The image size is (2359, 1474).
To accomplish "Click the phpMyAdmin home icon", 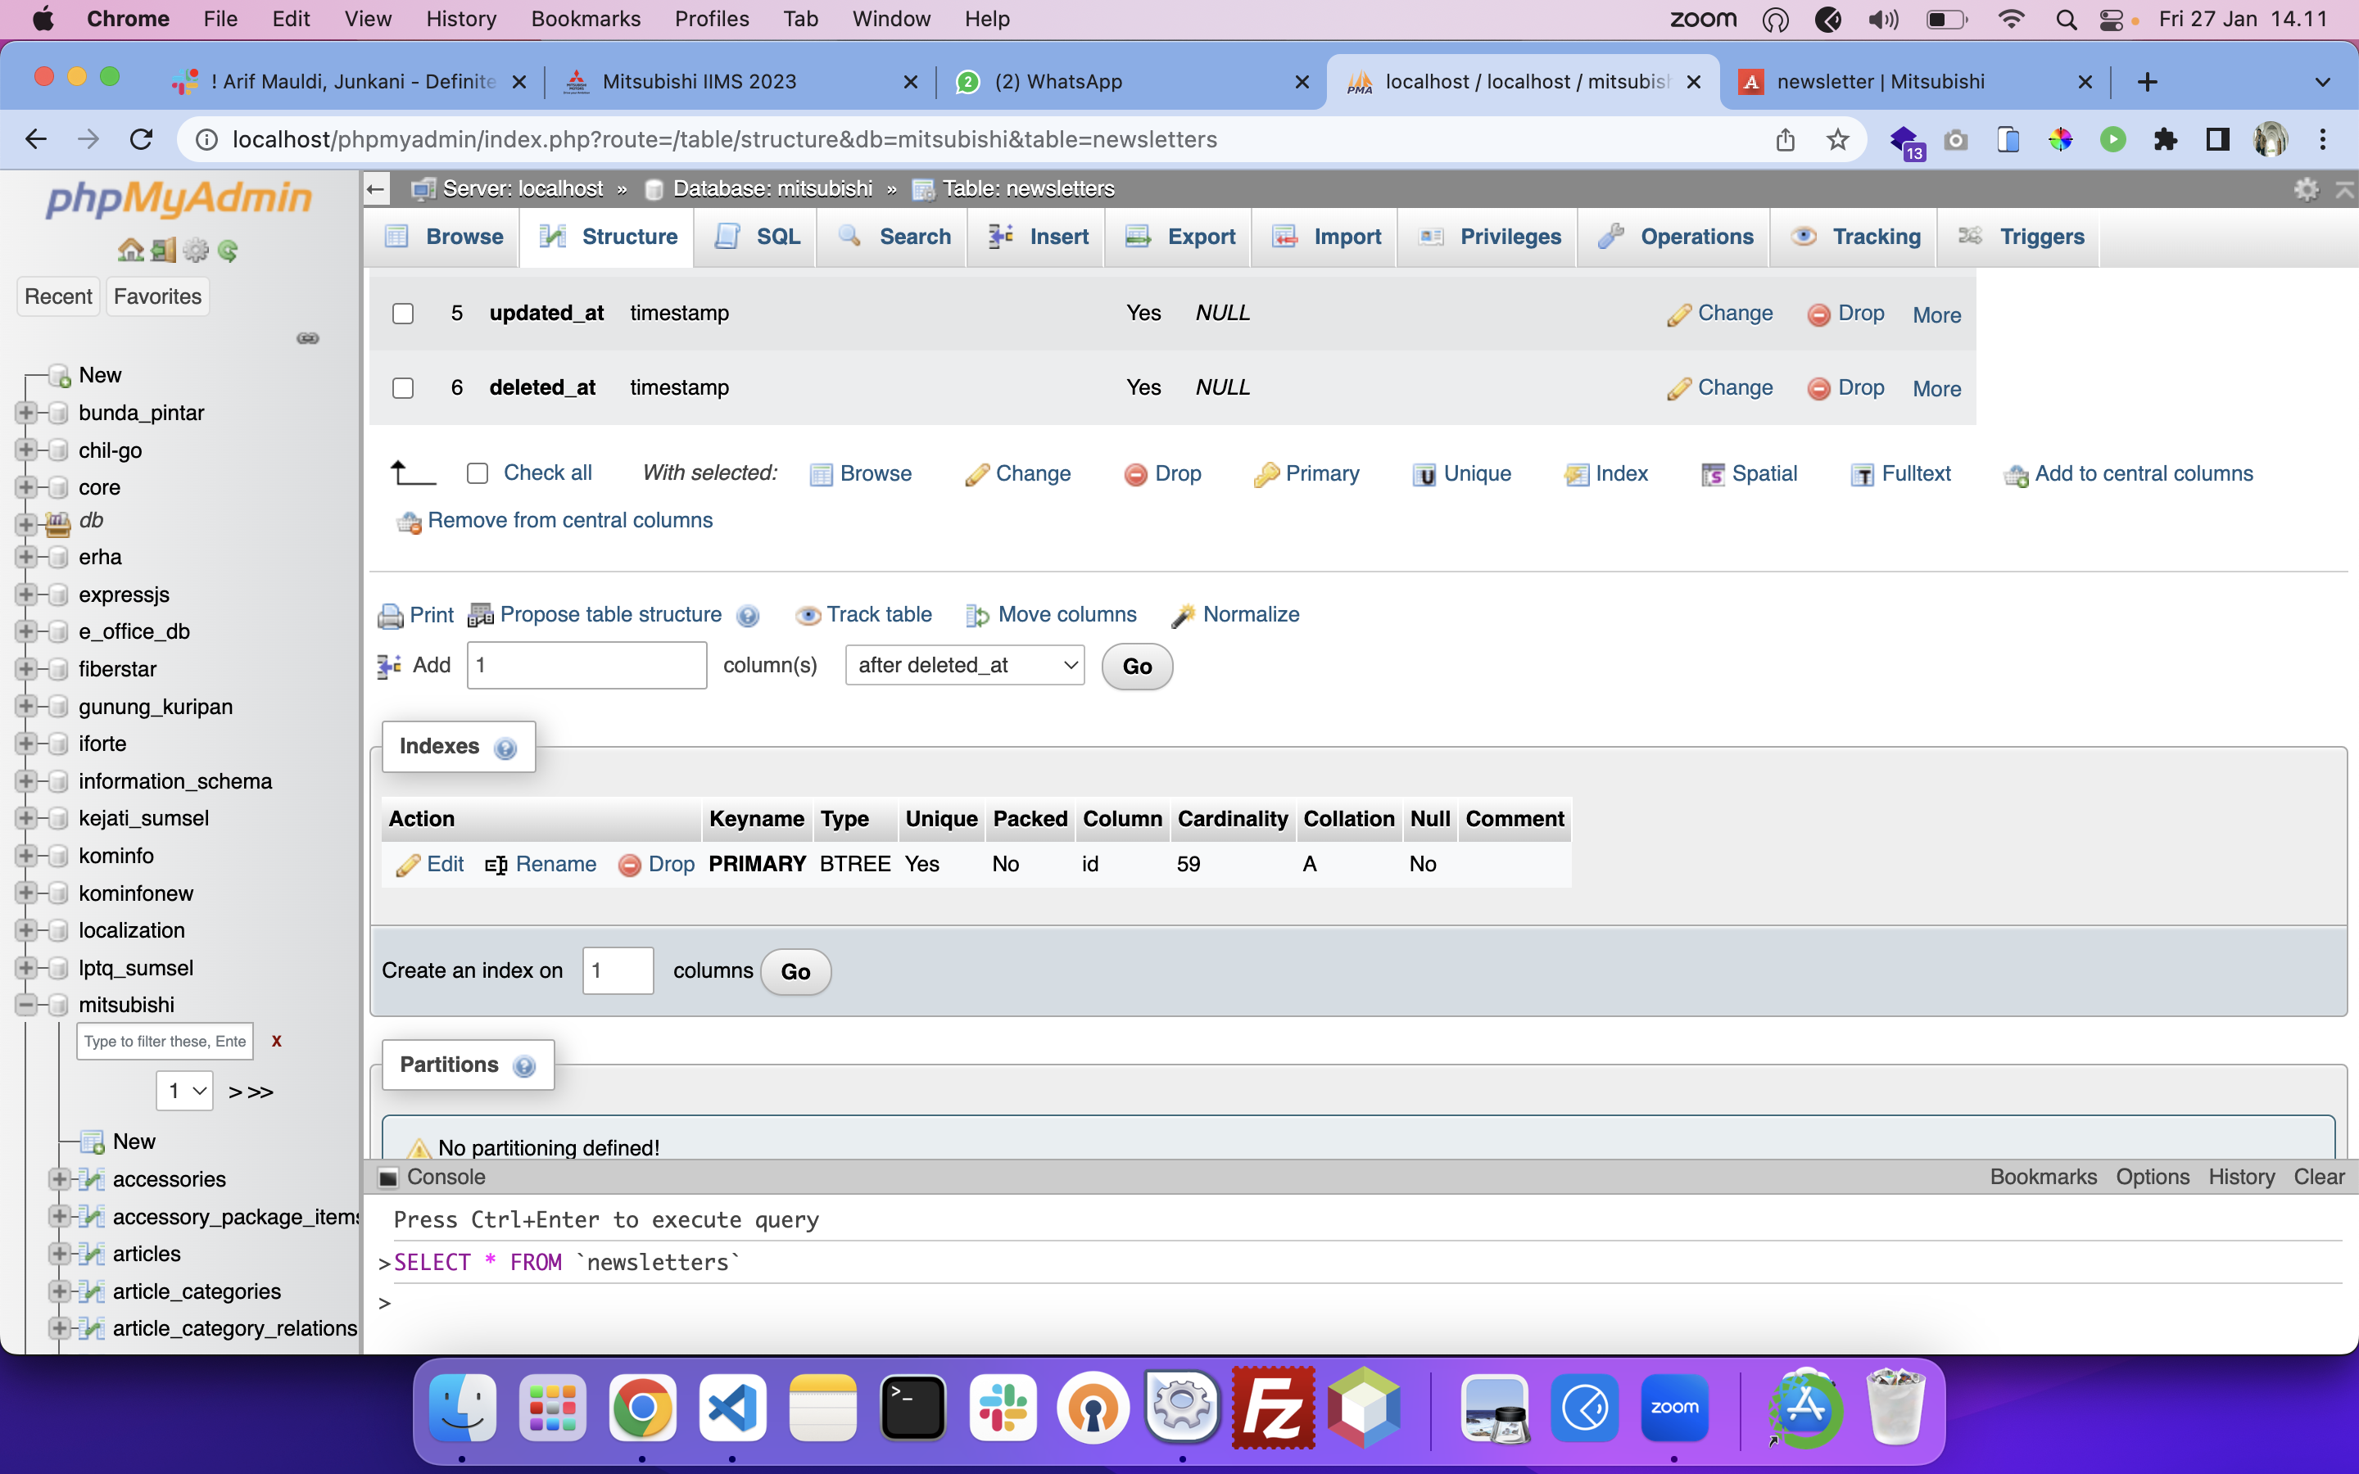I will [129, 251].
